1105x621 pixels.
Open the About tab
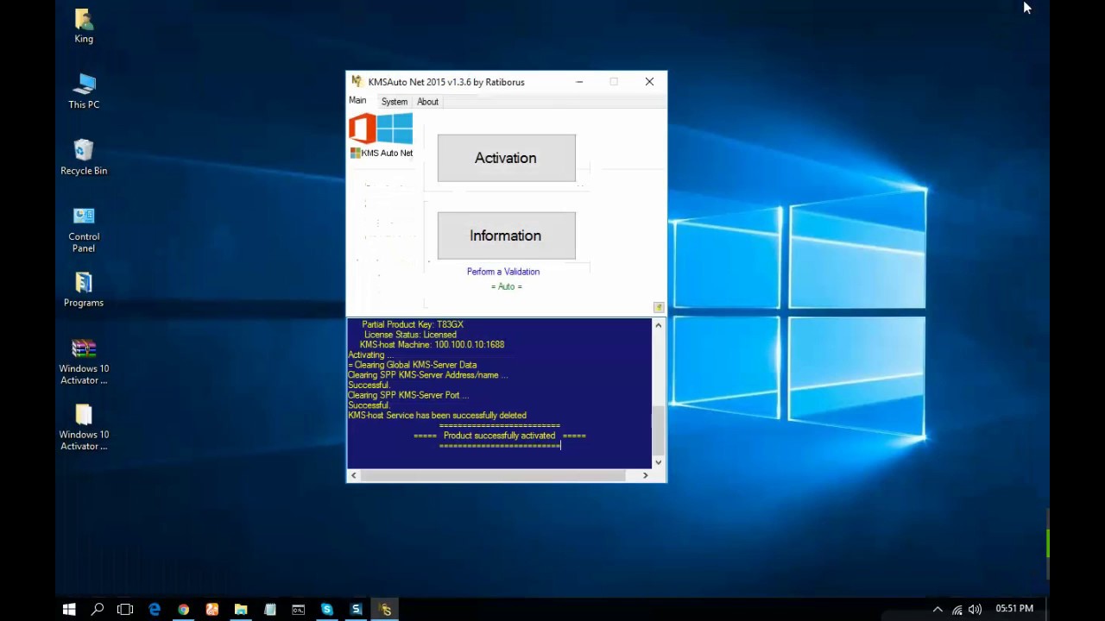click(427, 102)
